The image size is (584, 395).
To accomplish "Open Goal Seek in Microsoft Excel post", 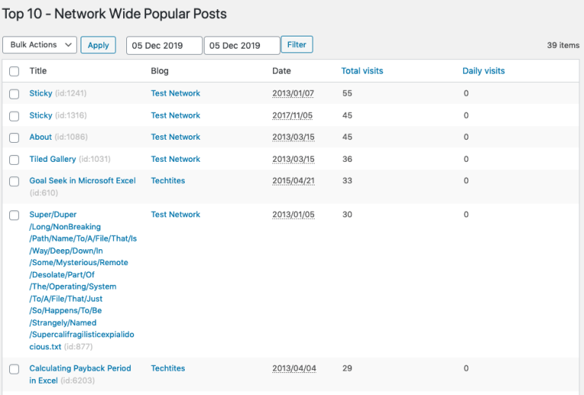I will click(82, 180).
